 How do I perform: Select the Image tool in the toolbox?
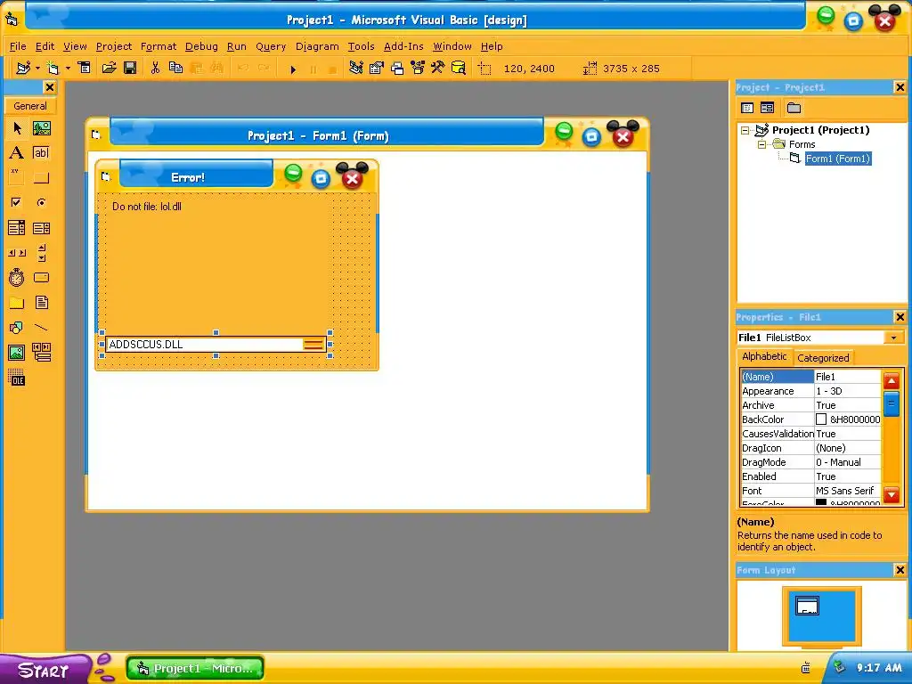17,353
